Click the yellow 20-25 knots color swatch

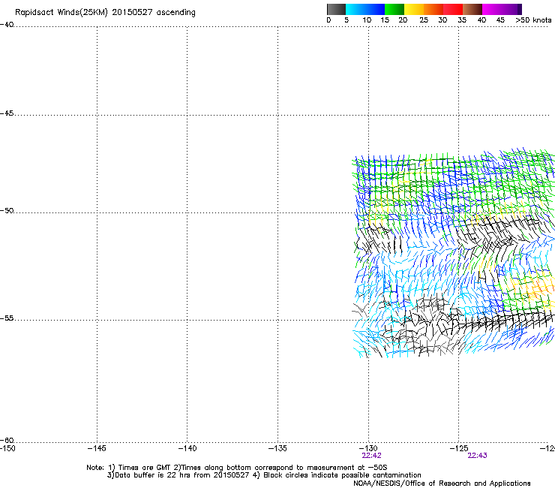414,9
